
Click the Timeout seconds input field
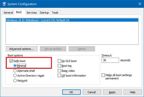(110, 60)
